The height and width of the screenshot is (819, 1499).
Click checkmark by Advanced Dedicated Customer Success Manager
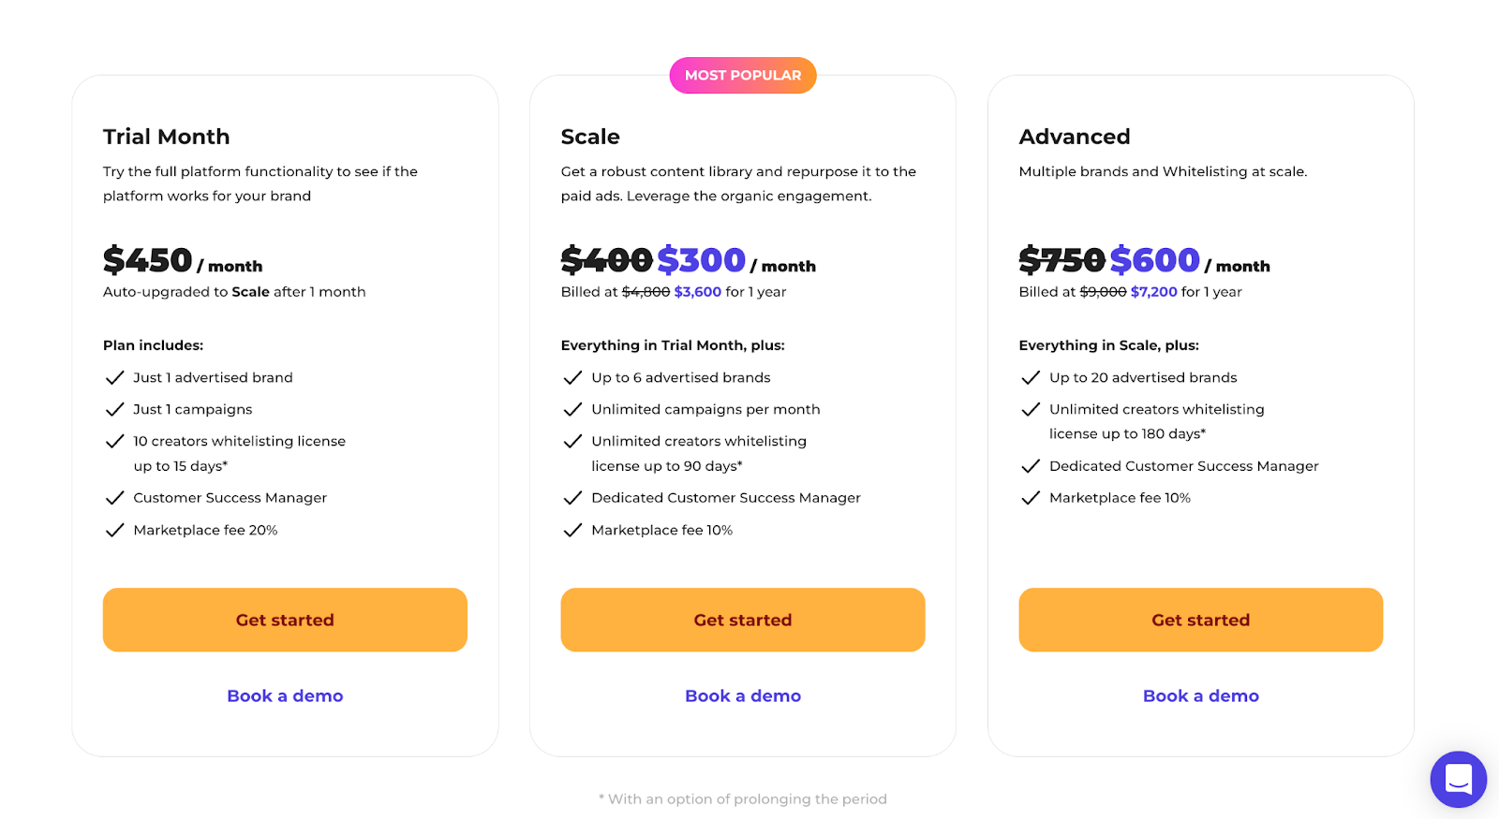tap(1031, 466)
